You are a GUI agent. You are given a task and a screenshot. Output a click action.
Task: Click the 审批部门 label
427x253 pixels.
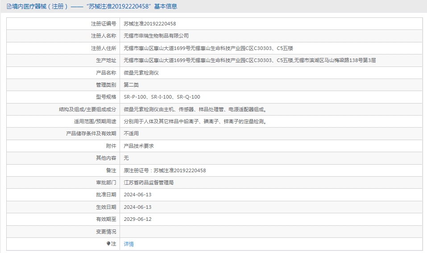tap(106, 182)
